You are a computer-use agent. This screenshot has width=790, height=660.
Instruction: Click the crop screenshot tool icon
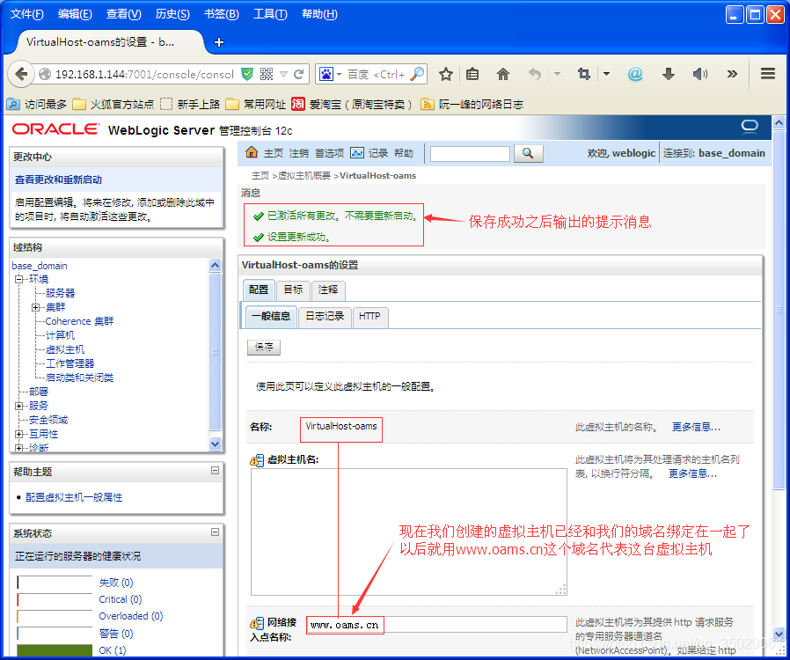[584, 75]
